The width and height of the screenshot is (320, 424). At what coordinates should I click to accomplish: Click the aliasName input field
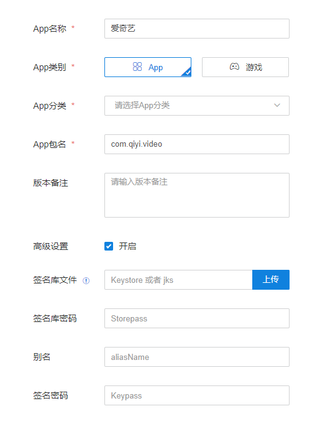[197, 357]
